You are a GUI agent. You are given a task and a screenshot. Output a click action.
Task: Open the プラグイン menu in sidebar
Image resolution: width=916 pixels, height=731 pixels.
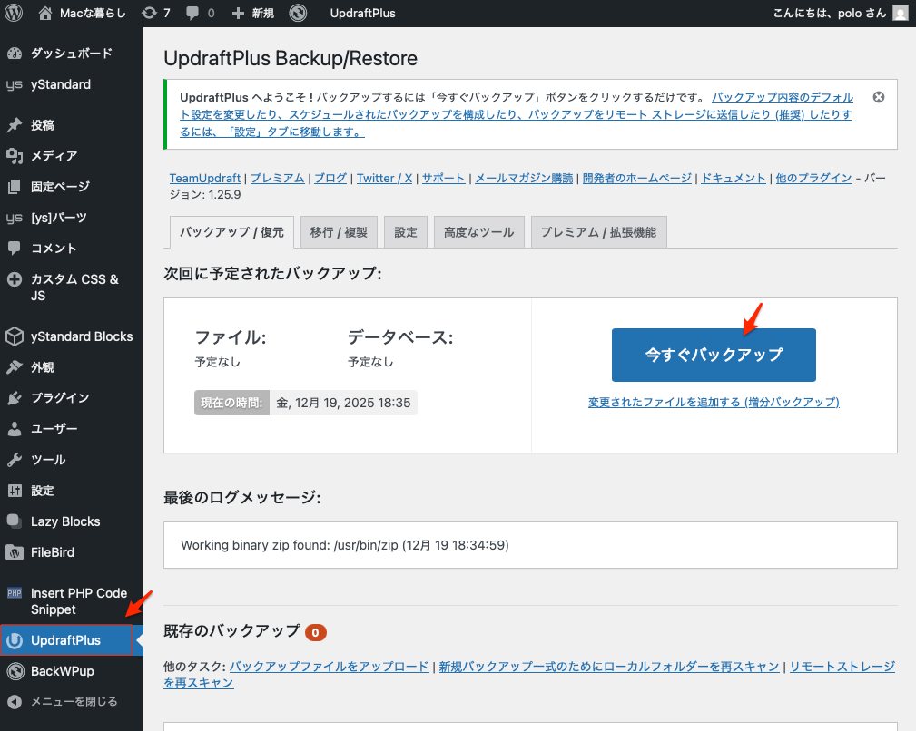pyautogui.click(x=60, y=398)
